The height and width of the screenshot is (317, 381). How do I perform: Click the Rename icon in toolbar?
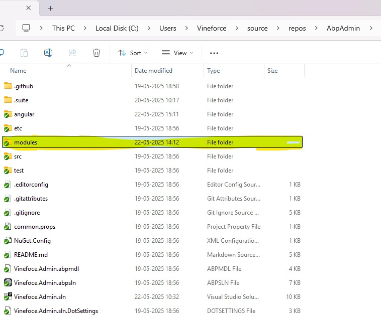pos(48,53)
